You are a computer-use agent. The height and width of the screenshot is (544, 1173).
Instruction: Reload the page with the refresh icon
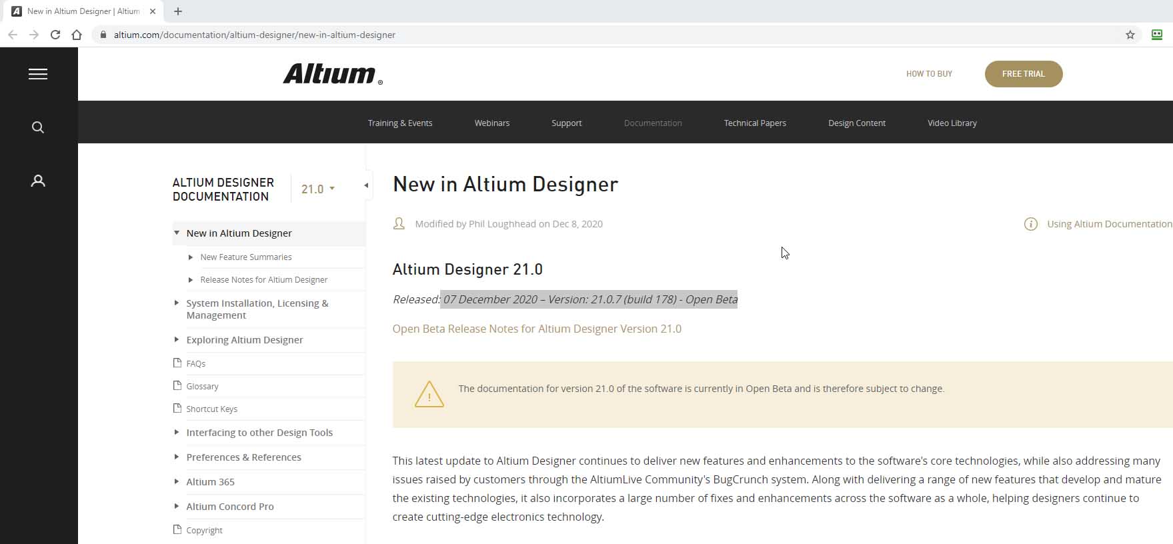click(55, 35)
